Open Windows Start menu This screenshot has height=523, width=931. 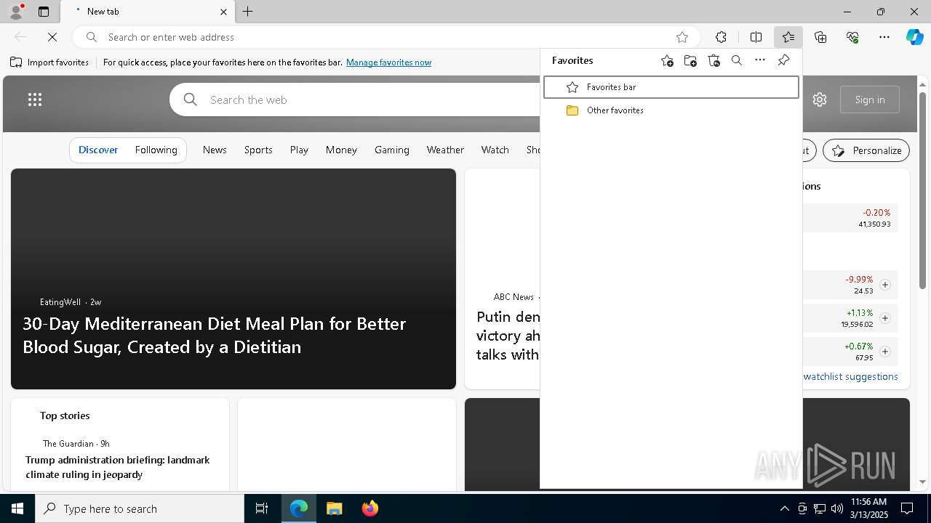point(17,508)
